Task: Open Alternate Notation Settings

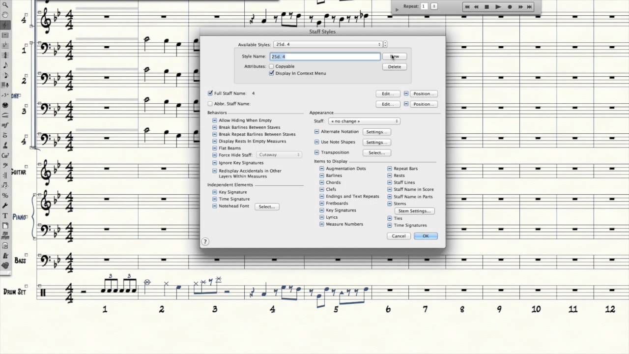Action: pos(377,132)
